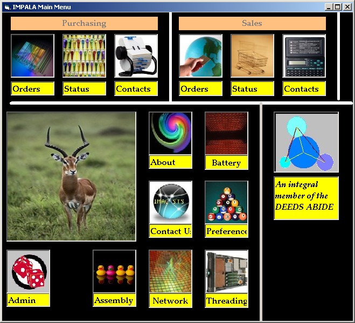Click the Sales section header
The width and height of the screenshot is (355, 323).
[252, 23]
